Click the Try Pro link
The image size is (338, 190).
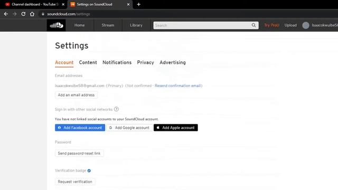point(271,25)
